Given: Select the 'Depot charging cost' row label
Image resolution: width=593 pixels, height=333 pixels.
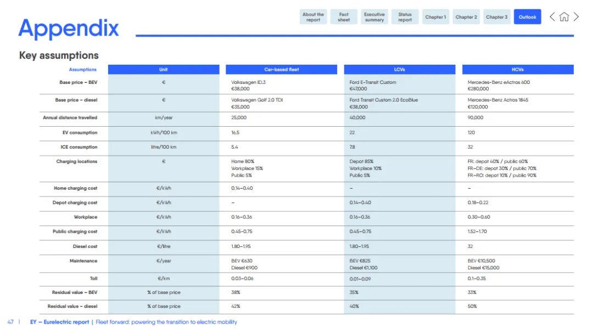Looking at the screenshot, I should pos(75,202).
